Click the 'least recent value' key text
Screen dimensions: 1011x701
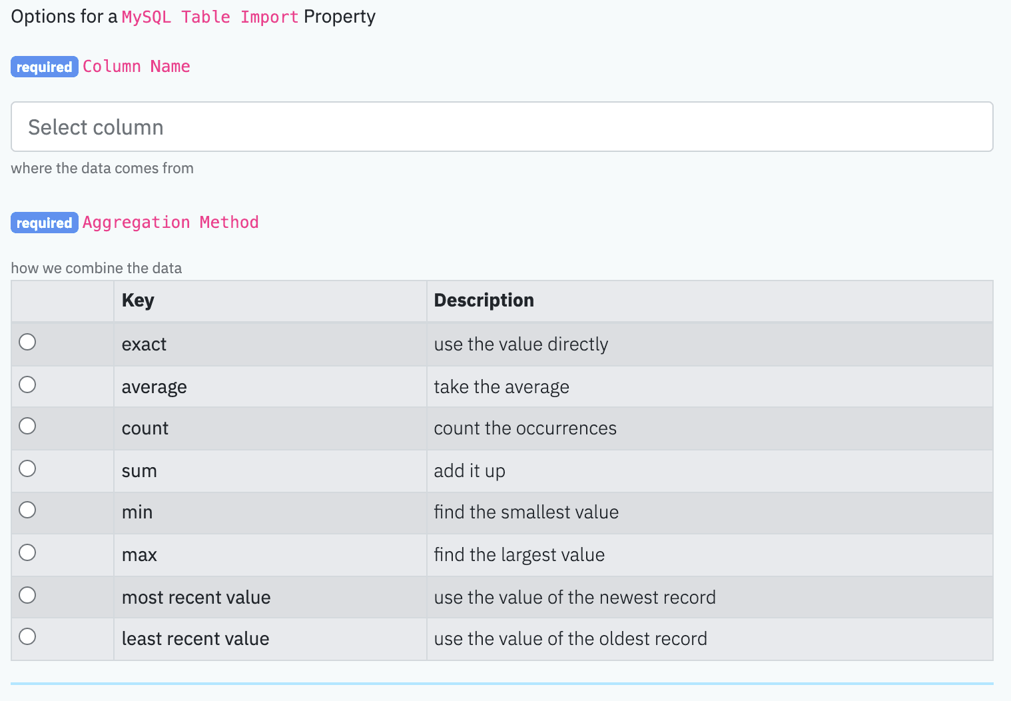point(196,639)
